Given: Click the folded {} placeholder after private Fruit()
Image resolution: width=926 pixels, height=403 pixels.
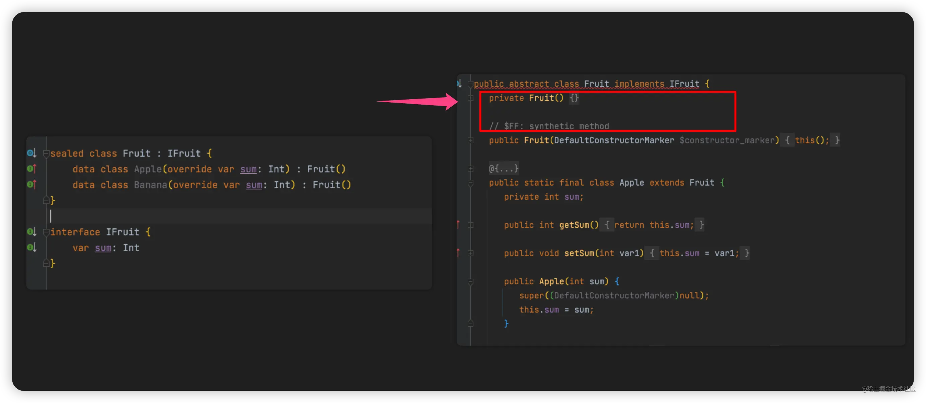Looking at the screenshot, I should 574,98.
